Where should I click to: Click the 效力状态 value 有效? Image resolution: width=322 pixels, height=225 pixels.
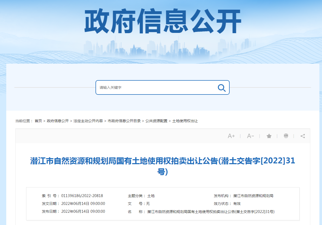coord(237,204)
